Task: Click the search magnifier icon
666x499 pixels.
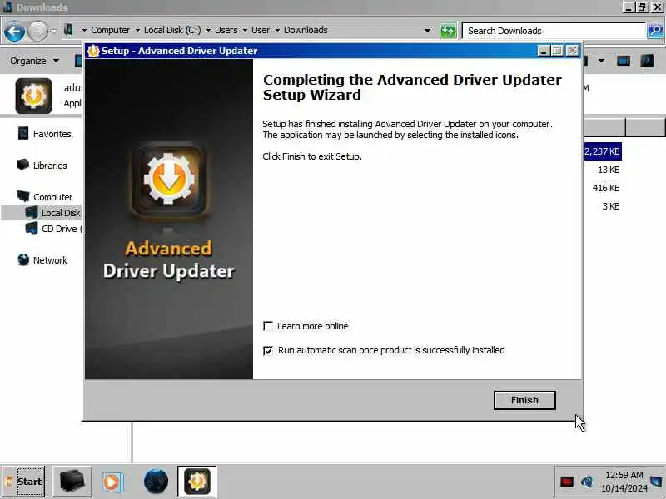Action: [x=655, y=31]
